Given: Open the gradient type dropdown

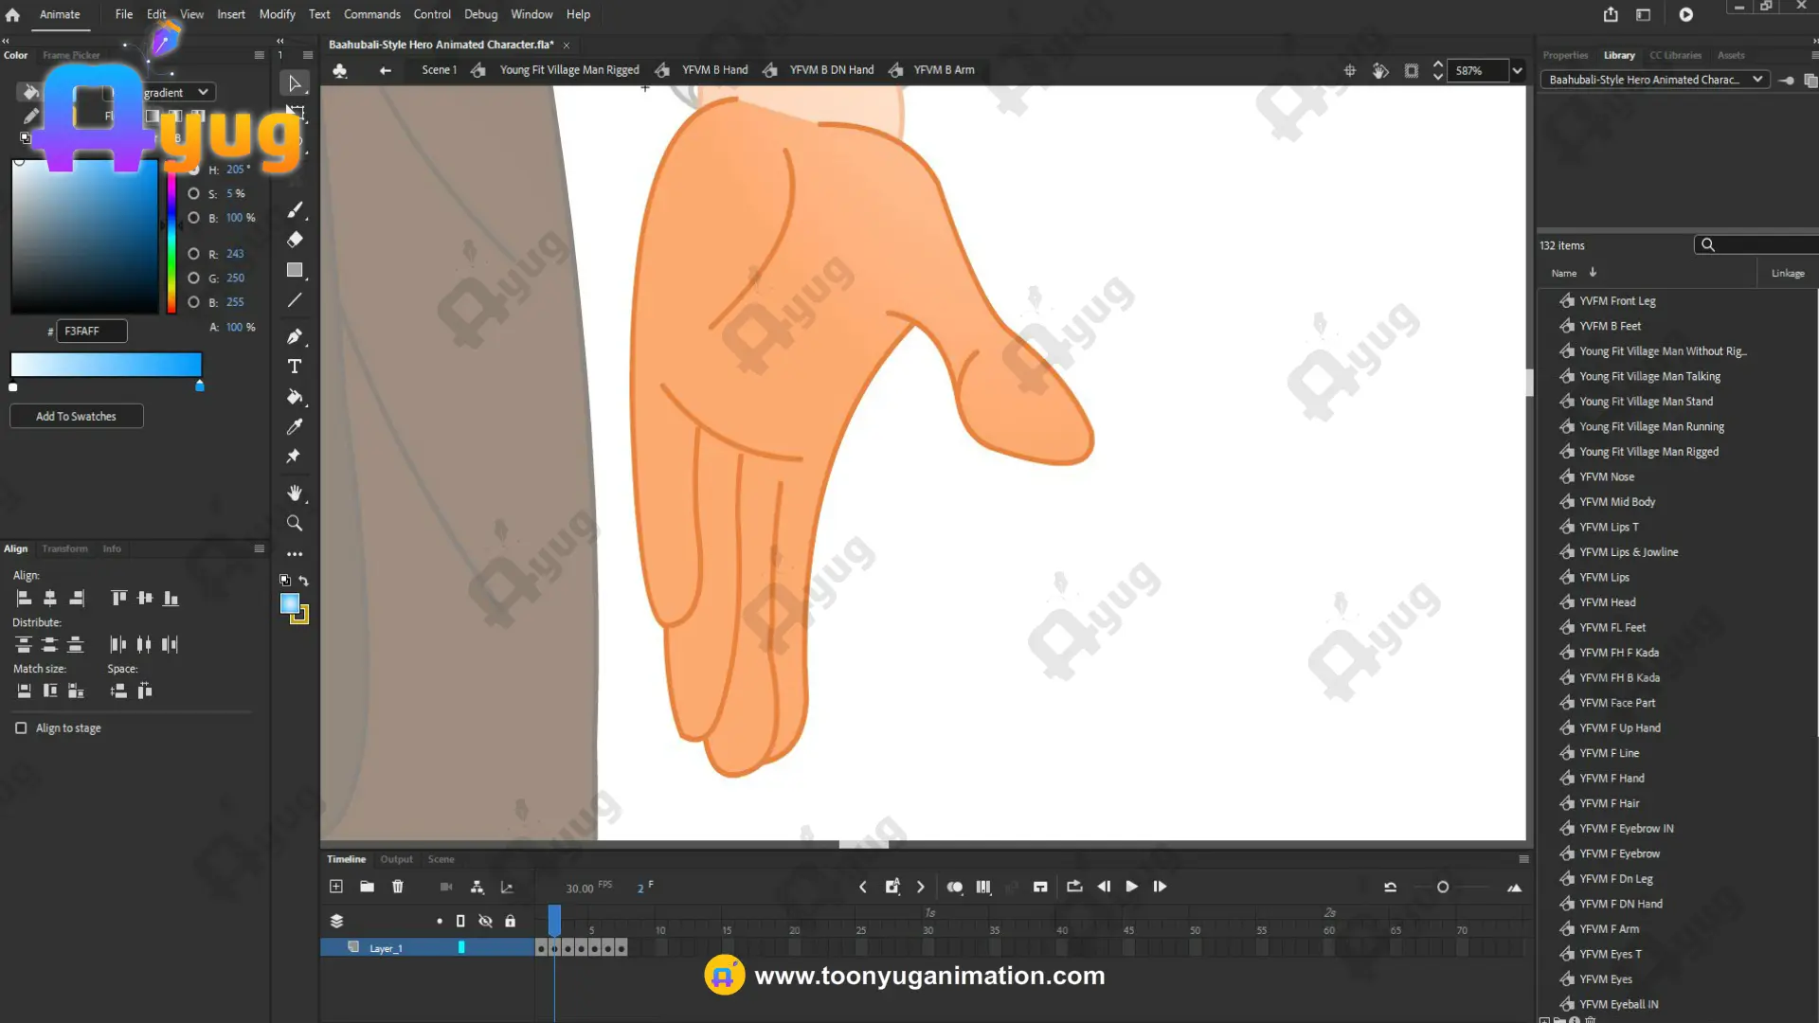Looking at the screenshot, I should point(203,92).
